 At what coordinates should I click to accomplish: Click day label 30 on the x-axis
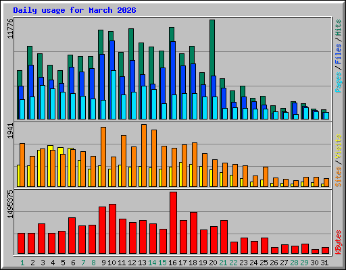pyautogui.click(x=314, y=263)
